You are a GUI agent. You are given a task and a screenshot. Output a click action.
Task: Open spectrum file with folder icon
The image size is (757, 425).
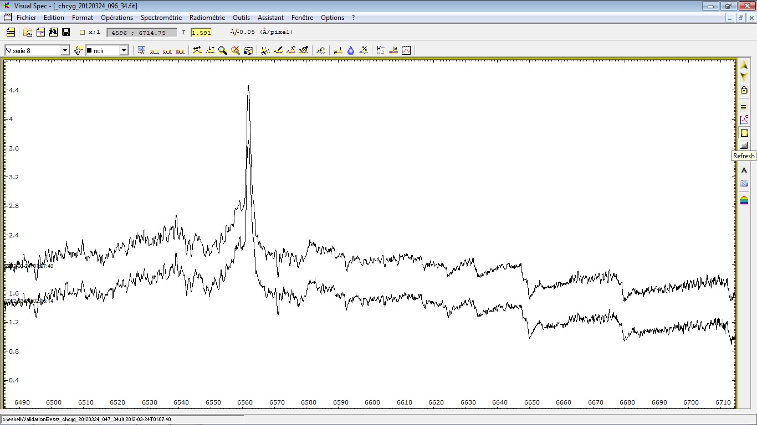click(x=28, y=32)
